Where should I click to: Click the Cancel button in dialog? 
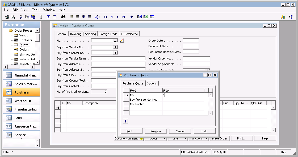tap(180, 131)
